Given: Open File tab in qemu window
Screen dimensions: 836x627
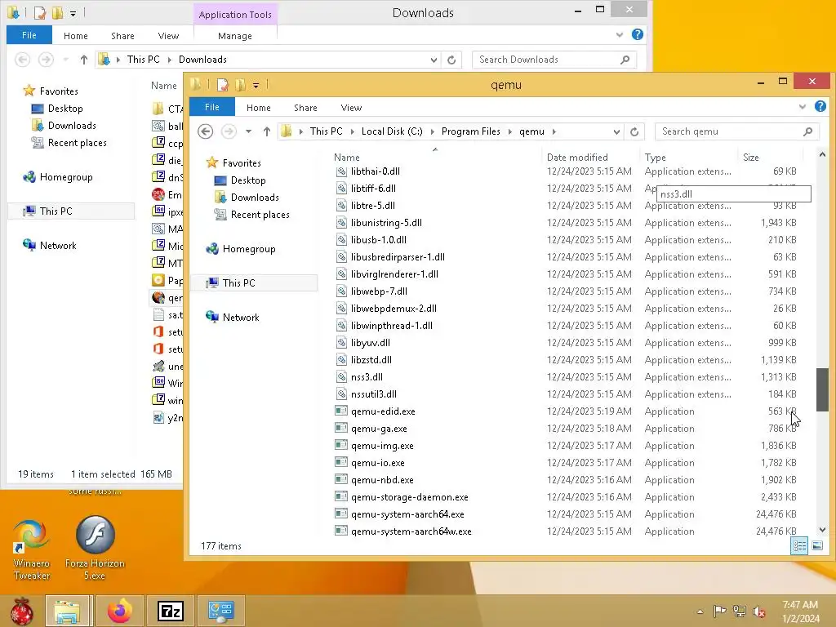Looking at the screenshot, I should pyautogui.click(x=212, y=107).
